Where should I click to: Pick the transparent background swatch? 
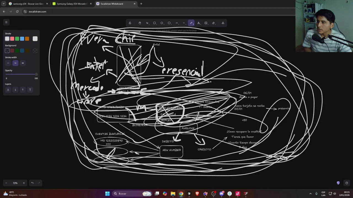[x=7, y=51]
